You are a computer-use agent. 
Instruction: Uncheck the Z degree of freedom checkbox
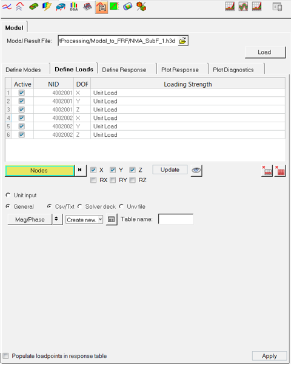132,170
